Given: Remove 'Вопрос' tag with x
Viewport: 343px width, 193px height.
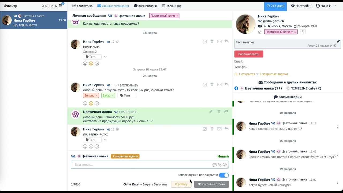Looking at the screenshot, I should point(96,95).
